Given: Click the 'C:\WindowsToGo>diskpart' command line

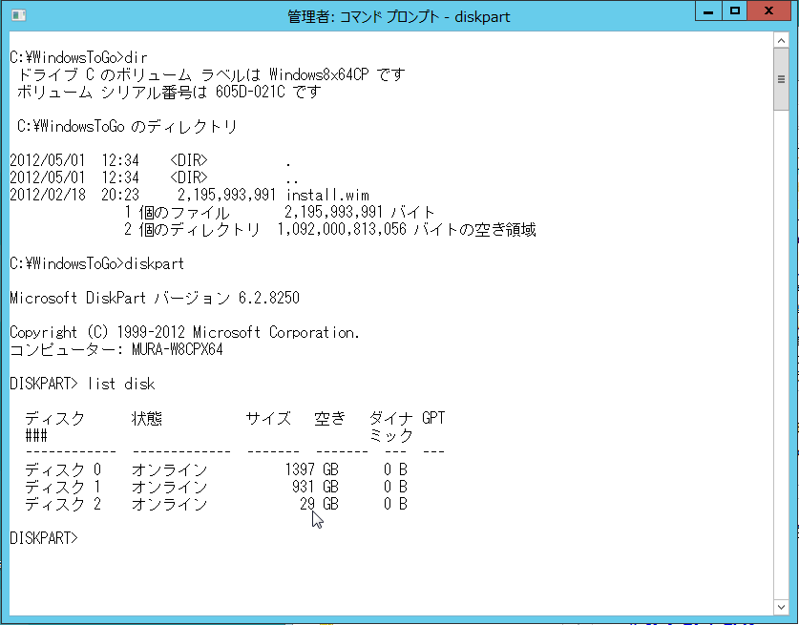Looking at the screenshot, I should (x=96, y=263).
